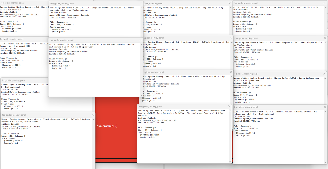Click 'photos v1.4.0 by marc2003' text line

[x=15, y=46]
